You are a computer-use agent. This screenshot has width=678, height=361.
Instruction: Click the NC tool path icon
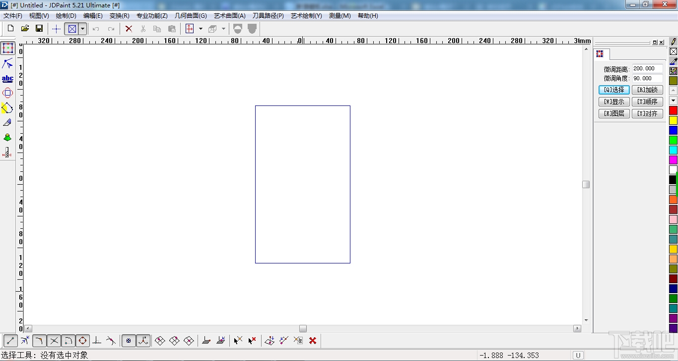point(7,153)
